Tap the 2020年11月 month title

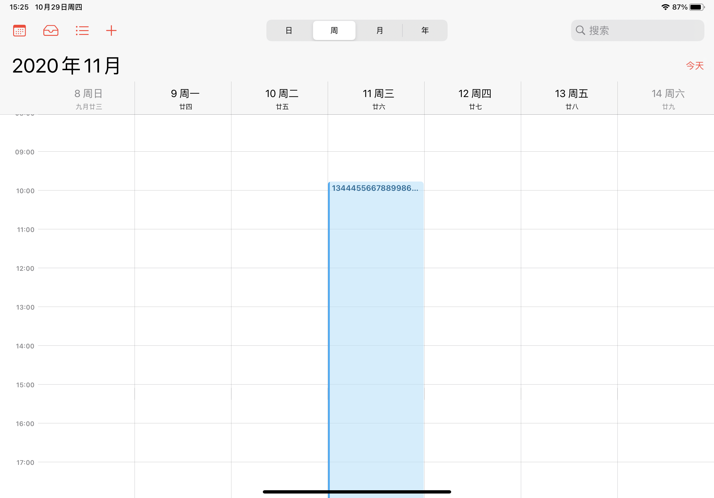(66, 65)
